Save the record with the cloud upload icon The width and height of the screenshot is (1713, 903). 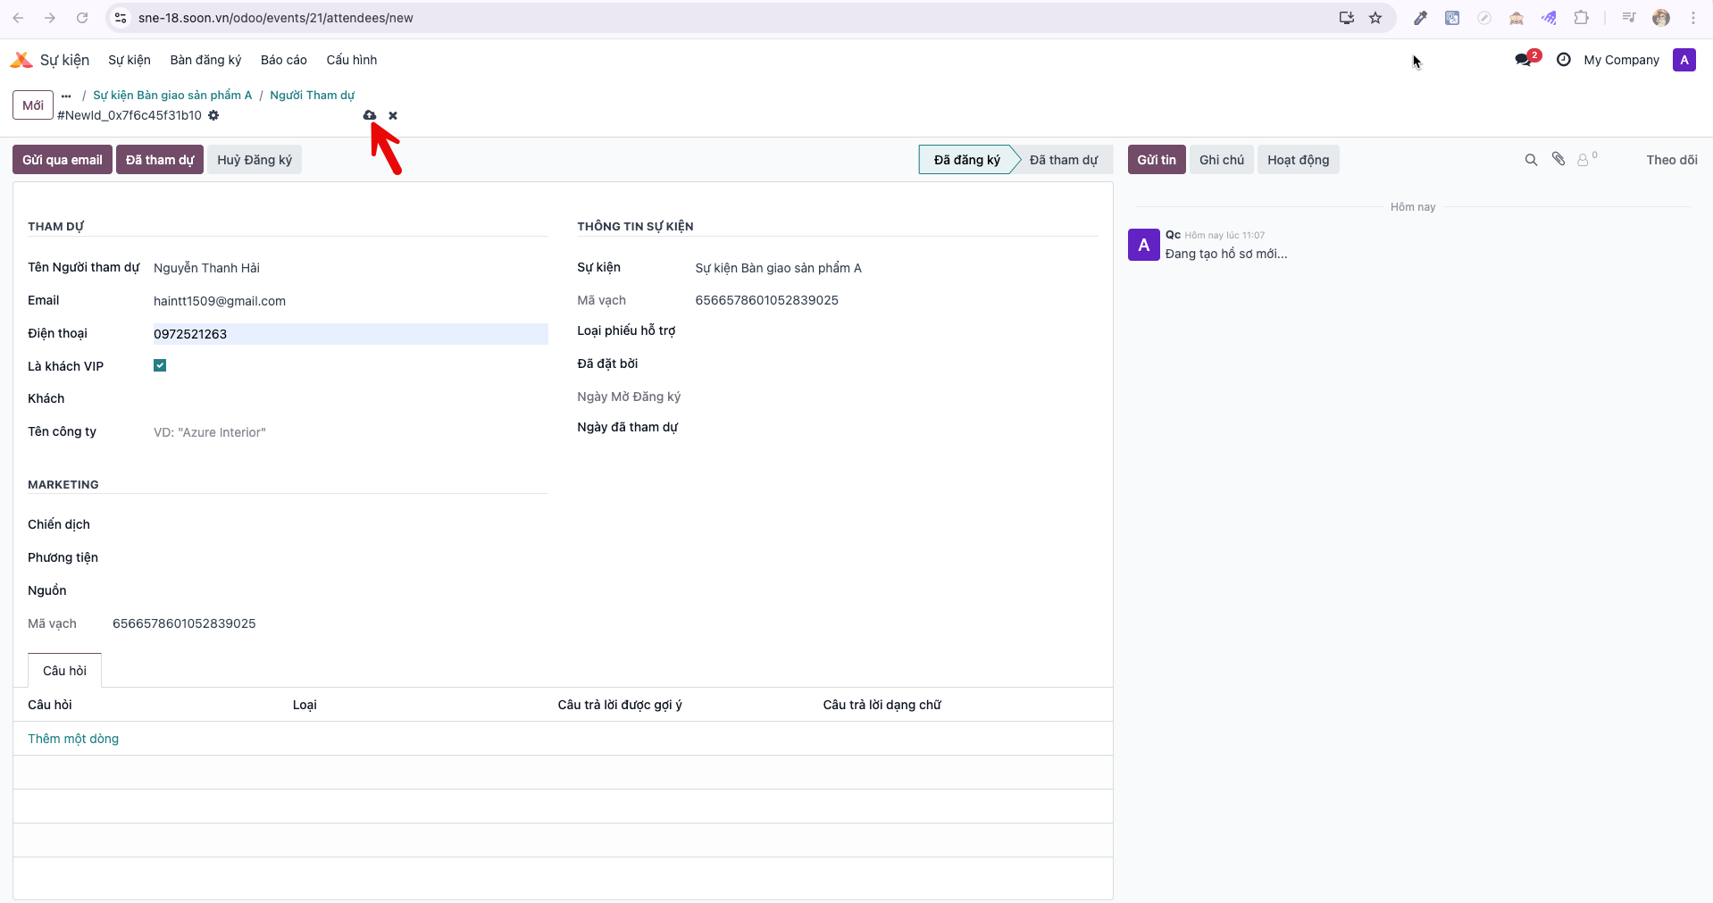370,115
